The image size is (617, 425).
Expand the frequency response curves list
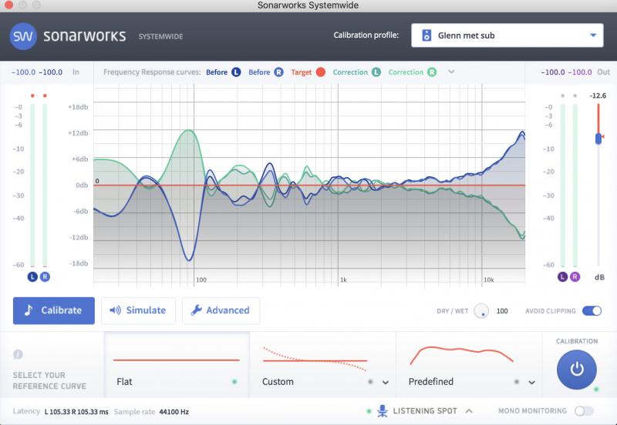pyautogui.click(x=451, y=72)
